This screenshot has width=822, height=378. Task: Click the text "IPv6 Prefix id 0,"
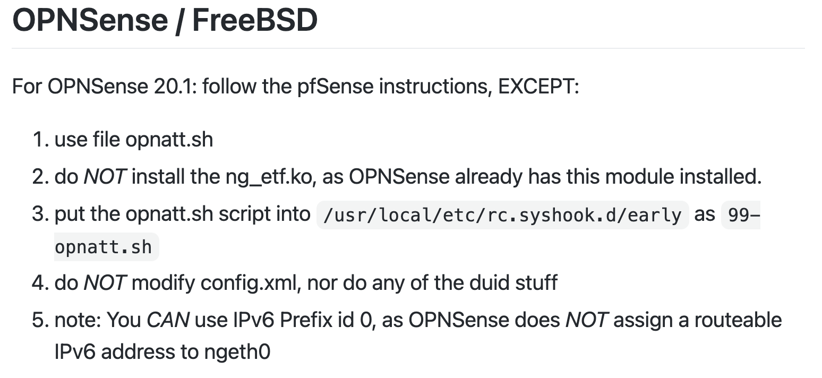tap(306, 320)
